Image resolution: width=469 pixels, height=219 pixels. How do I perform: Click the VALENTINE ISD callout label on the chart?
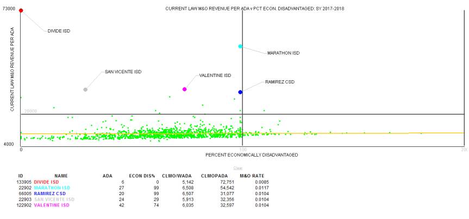[215, 75]
